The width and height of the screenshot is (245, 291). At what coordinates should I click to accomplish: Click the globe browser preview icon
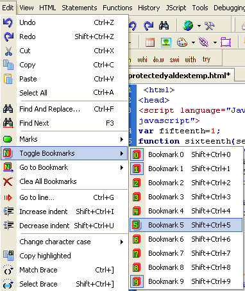188,26
